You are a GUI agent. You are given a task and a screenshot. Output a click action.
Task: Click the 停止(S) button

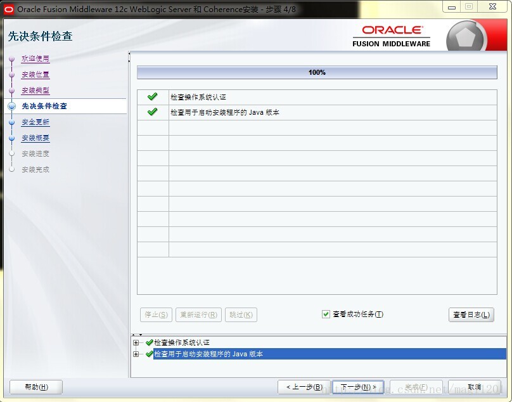pyautogui.click(x=156, y=314)
